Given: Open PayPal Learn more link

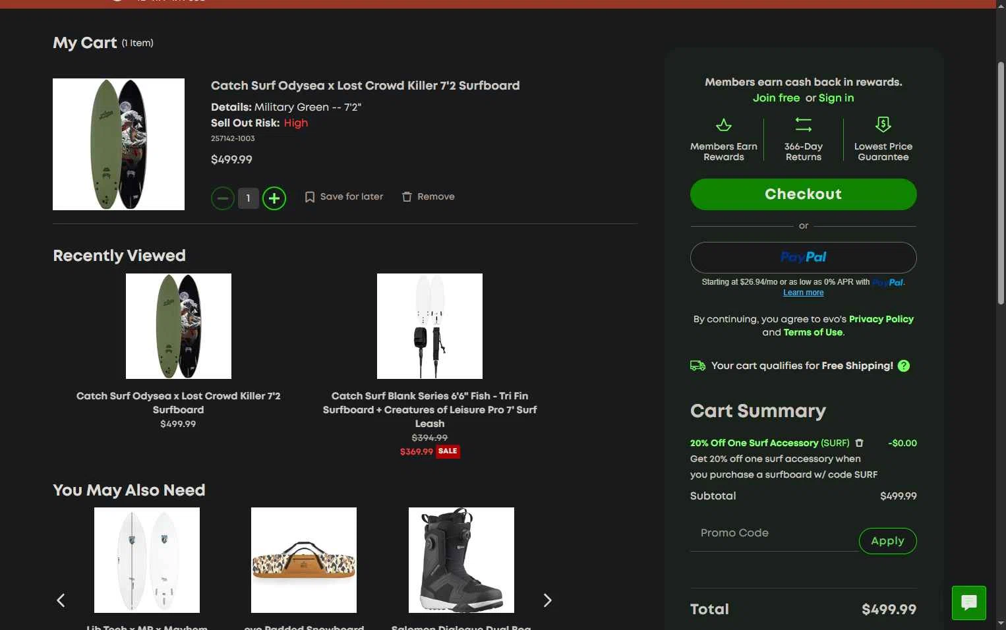Looking at the screenshot, I should pyautogui.click(x=803, y=293).
